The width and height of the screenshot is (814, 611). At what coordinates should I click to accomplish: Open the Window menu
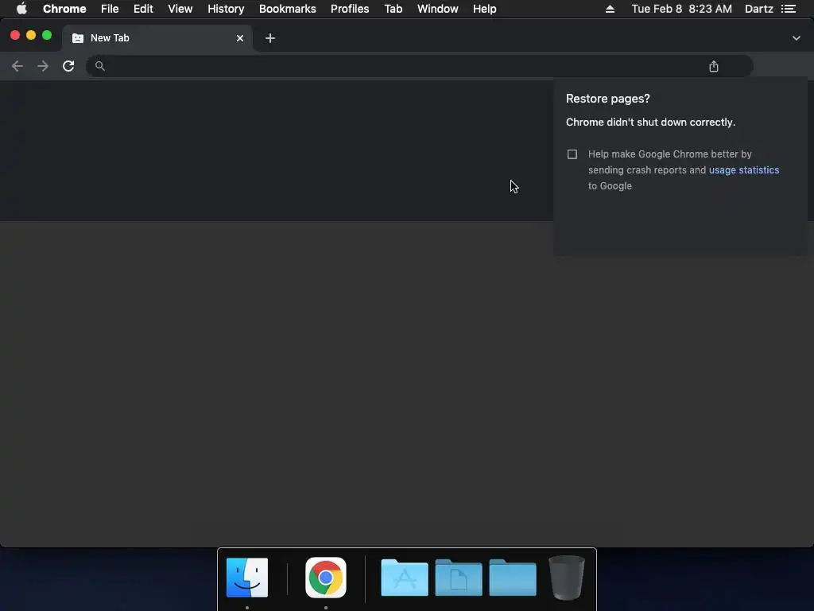tap(438, 9)
